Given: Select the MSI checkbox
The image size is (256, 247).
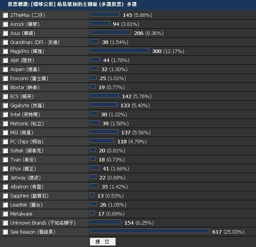Looking at the screenshot, I should pyautogui.click(x=5, y=133).
